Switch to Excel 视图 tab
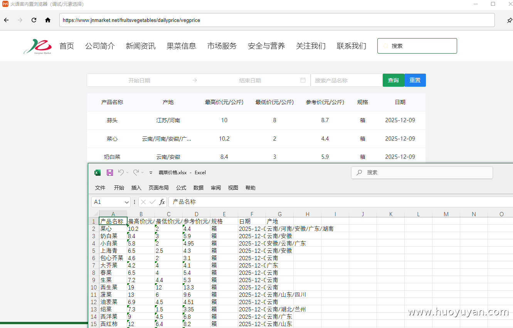This screenshot has width=513, height=328. 233,188
